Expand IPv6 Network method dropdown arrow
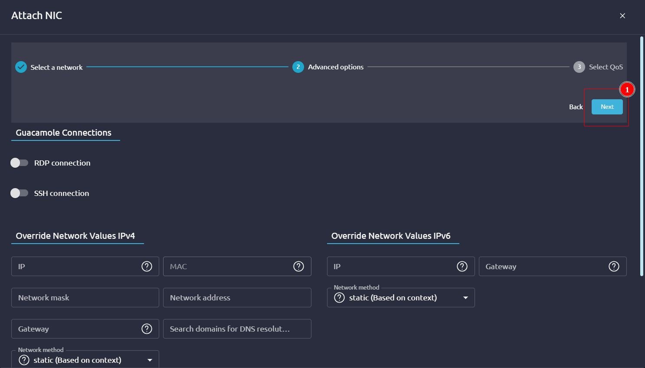The width and height of the screenshot is (645, 368). (x=465, y=298)
